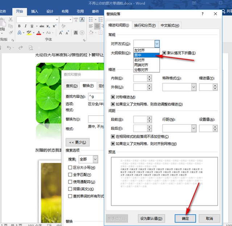Open the 布局 ribbon tab

pyautogui.click(x=65, y=11)
